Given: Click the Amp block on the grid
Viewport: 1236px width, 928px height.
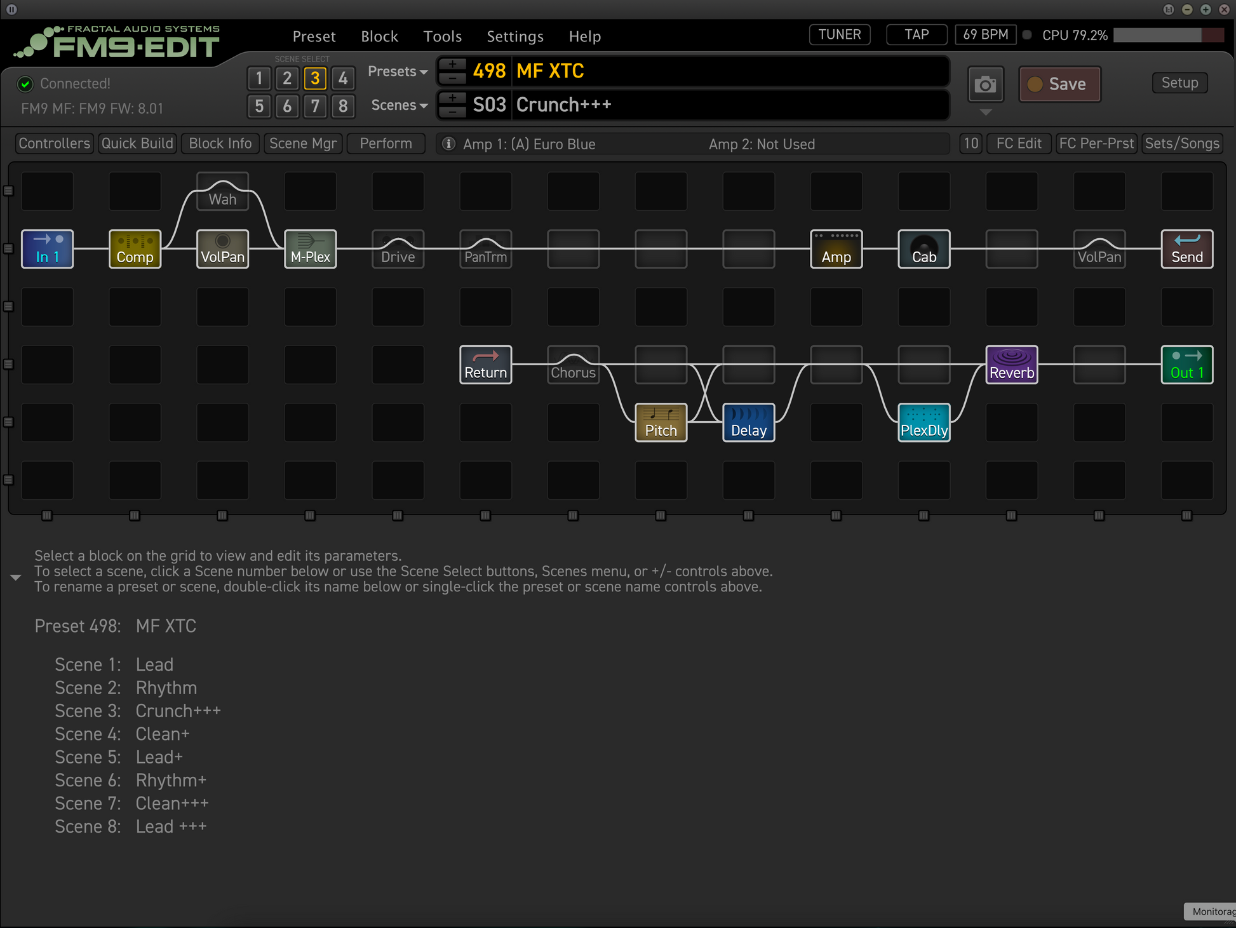Looking at the screenshot, I should [836, 249].
